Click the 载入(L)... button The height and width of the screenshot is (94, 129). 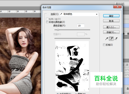(x=111, y=27)
